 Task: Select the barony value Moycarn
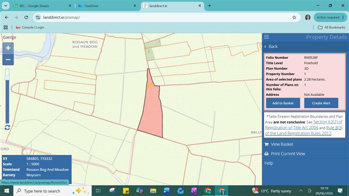(33, 175)
